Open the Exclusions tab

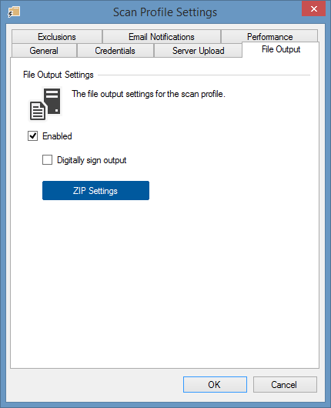click(57, 37)
